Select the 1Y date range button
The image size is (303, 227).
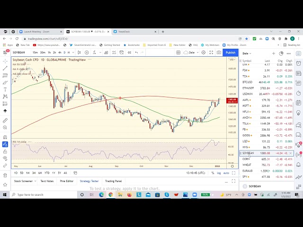click(x=53, y=173)
